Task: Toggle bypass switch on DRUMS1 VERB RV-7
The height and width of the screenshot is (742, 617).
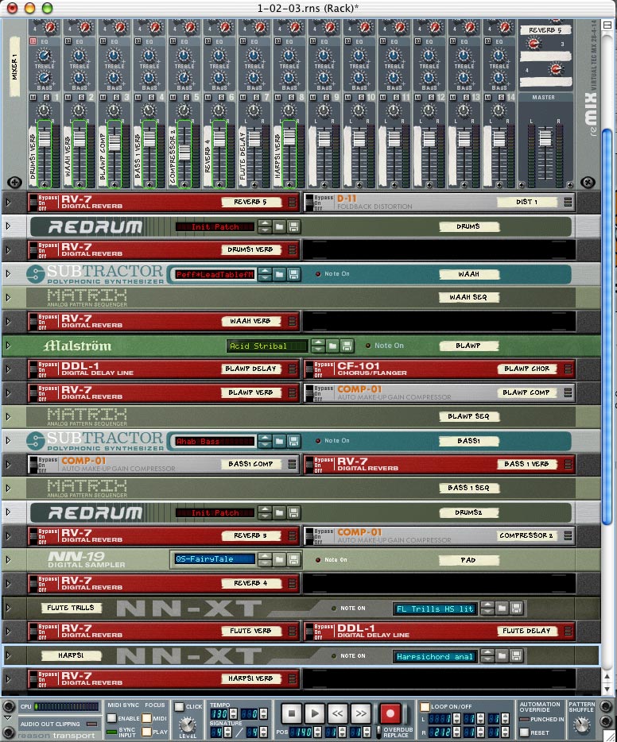Action: click(33, 250)
